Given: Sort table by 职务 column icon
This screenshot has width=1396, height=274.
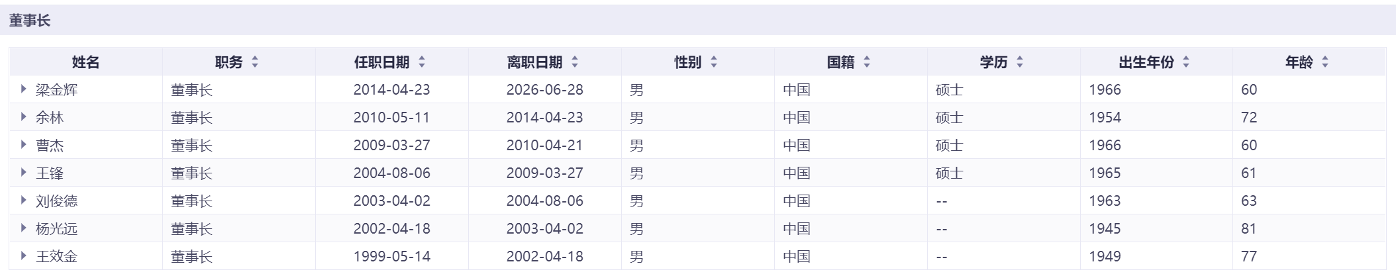Looking at the screenshot, I should coord(255,62).
